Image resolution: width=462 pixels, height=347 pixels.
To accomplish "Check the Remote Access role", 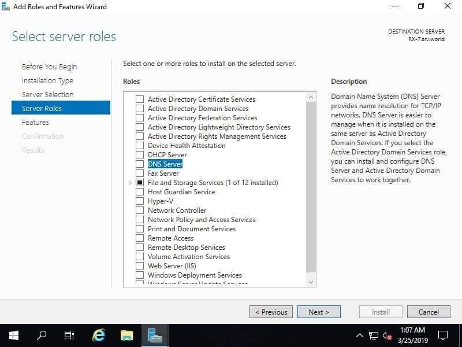I will pyautogui.click(x=140, y=238).
